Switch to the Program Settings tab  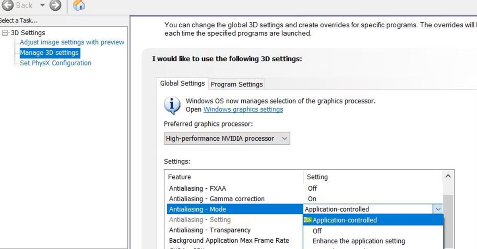[x=237, y=84]
